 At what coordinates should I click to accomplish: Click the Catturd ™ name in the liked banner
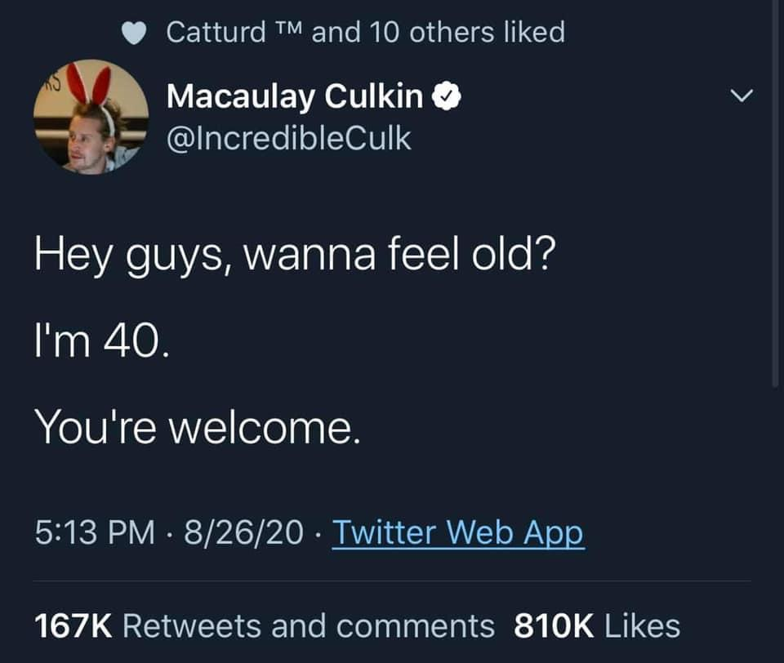coord(235,33)
